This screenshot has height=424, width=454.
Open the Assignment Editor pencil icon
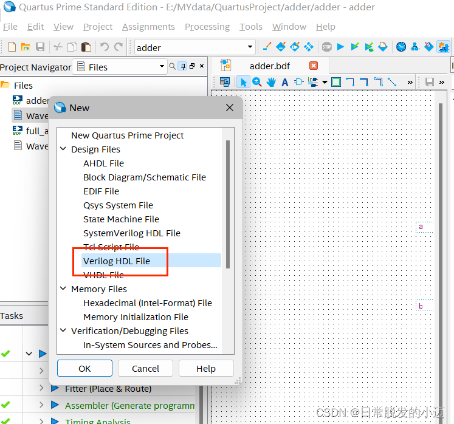[267, 47]
